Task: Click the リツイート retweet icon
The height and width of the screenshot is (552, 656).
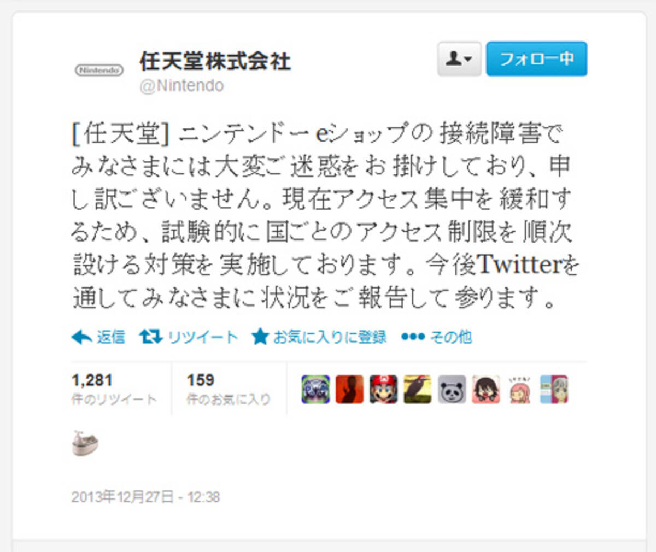Action: coord(150,337)
